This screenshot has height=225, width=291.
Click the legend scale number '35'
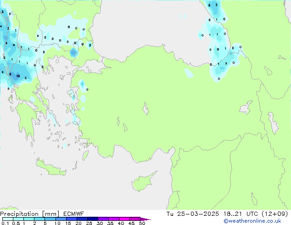110,223
